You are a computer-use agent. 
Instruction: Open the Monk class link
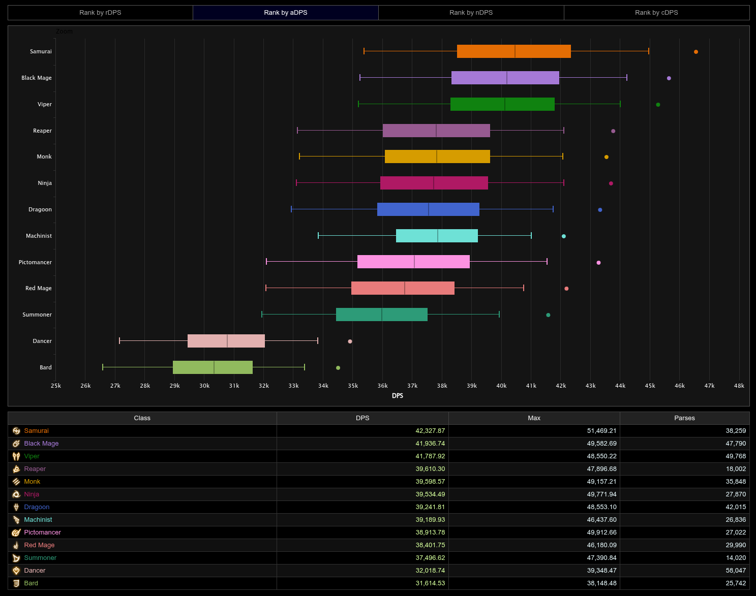[x=32, y=482]
